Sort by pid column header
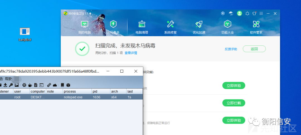The width and height of the screenshot is (301, 135). pos(101,92)
